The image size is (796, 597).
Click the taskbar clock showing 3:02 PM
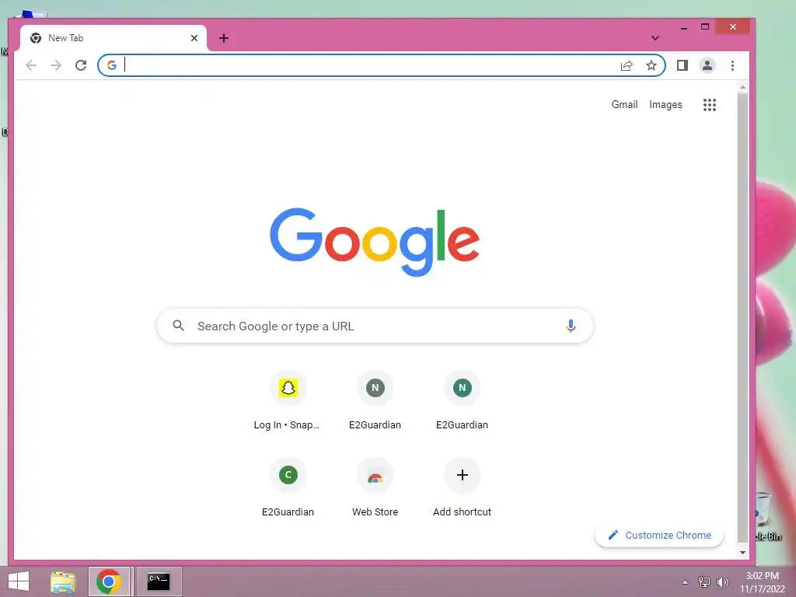[763, 582]
